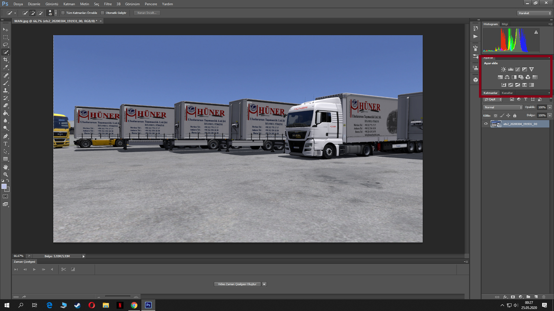Add a Gradient Map adjustment
This screenshot has height=311, width=554.
[531, 85]
